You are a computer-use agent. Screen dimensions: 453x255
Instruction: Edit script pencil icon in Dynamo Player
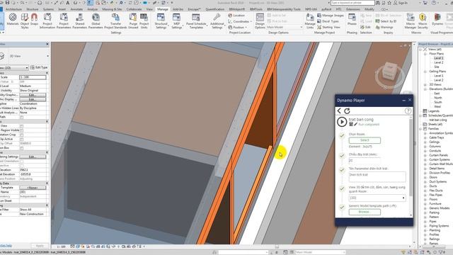pyautogui.click(x=355, y=125)
